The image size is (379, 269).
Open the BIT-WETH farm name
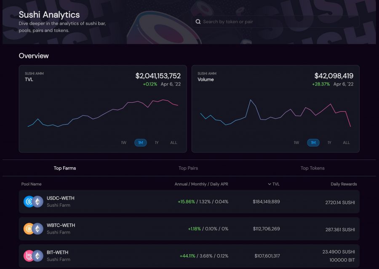(x=58, y=252)
